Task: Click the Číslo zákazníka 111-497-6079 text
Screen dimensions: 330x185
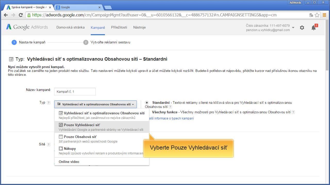Action: 268,26
